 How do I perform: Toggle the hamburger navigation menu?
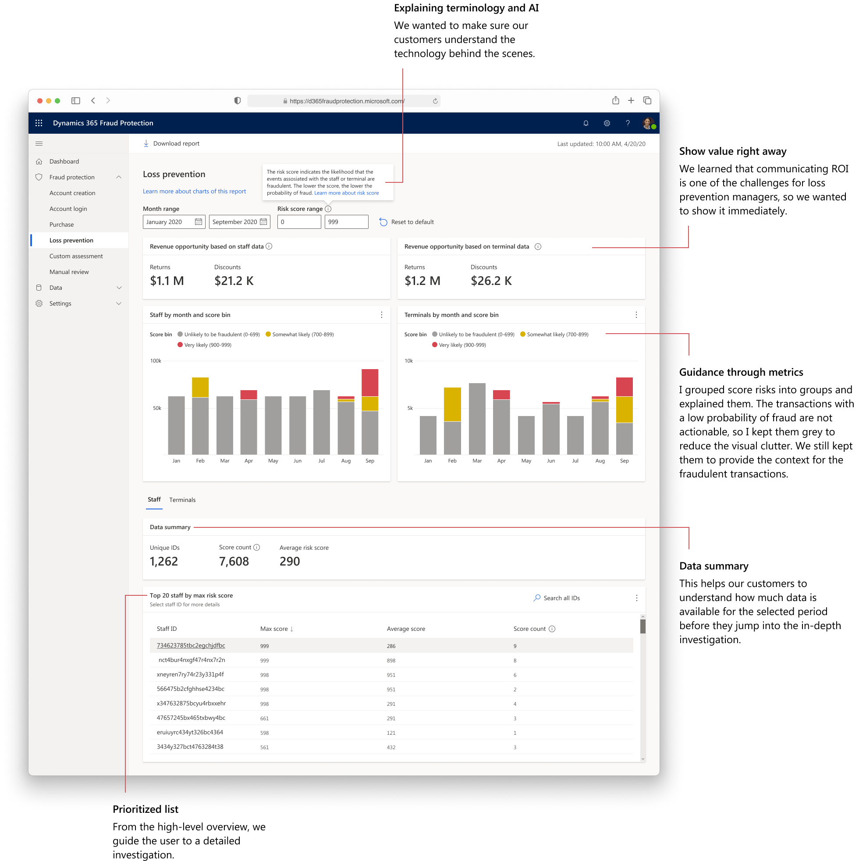point(39,143)
